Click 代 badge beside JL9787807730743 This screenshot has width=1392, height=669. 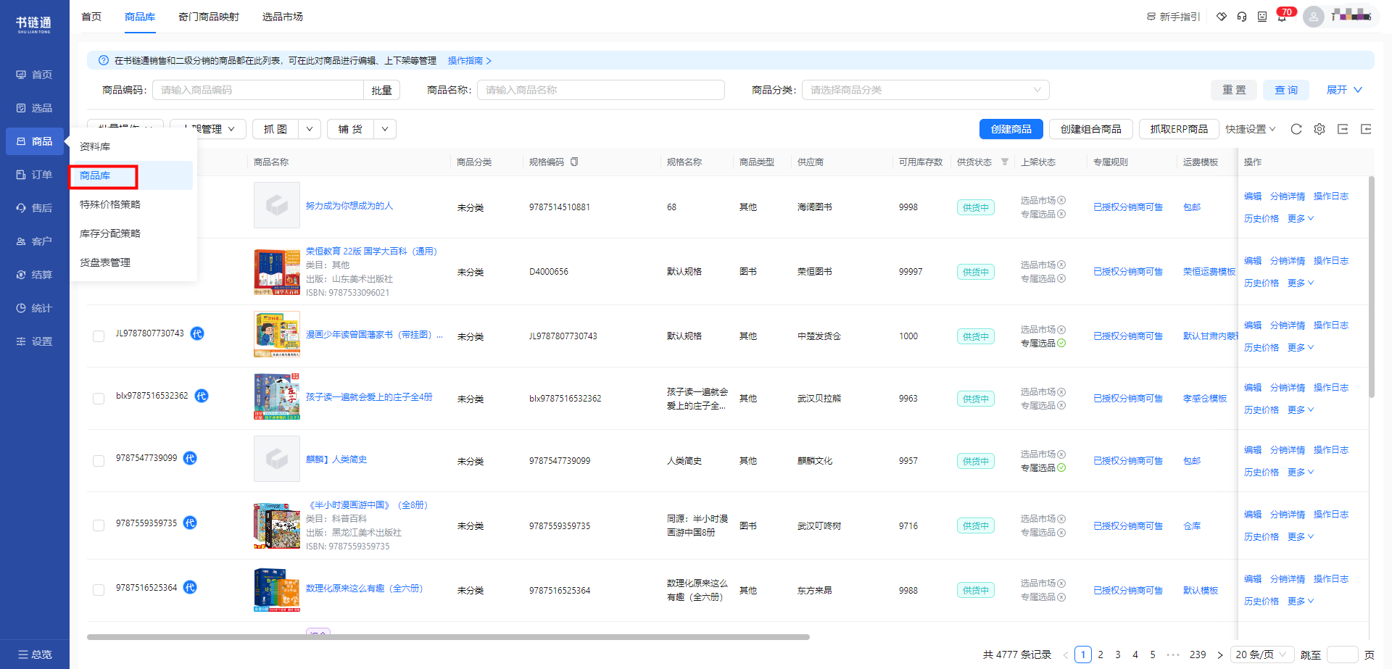tap(197, 333)
